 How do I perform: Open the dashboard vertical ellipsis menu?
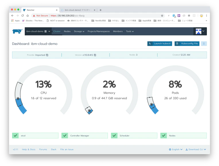(x=204, y=44)
